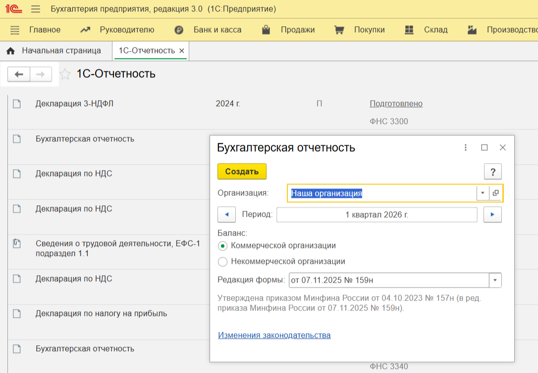The image size is (538, 373).
Task: Click the Продажи shopping bag icon
Action: 266,30
